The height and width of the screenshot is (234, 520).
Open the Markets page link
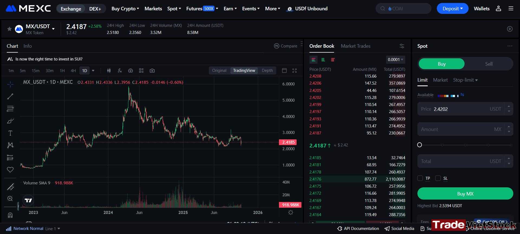tap(153, 9)
